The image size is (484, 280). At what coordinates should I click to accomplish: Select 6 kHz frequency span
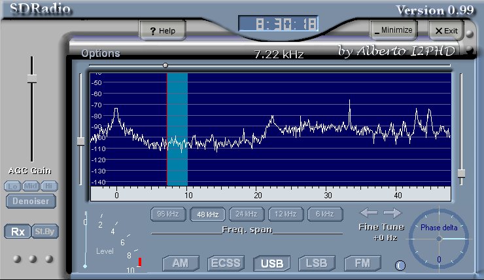coord(325,214)
